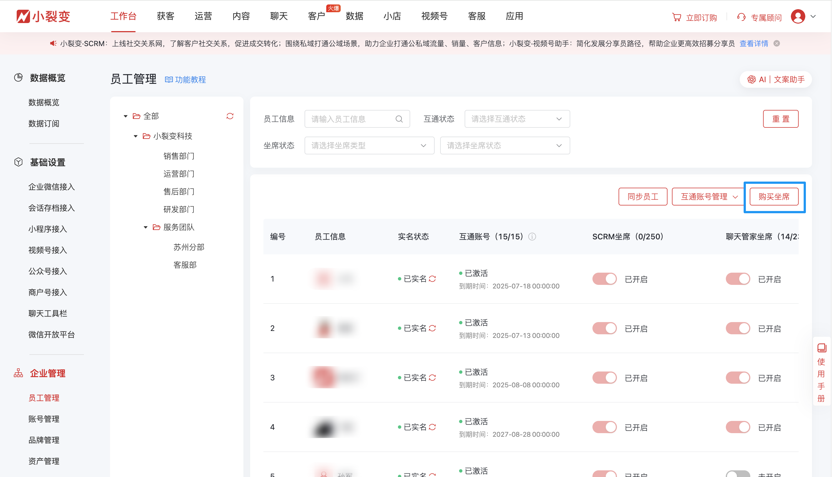
Task: Click the 小裂变科技 folder icon
Action: pyautogui.click(x=146, y=136)
